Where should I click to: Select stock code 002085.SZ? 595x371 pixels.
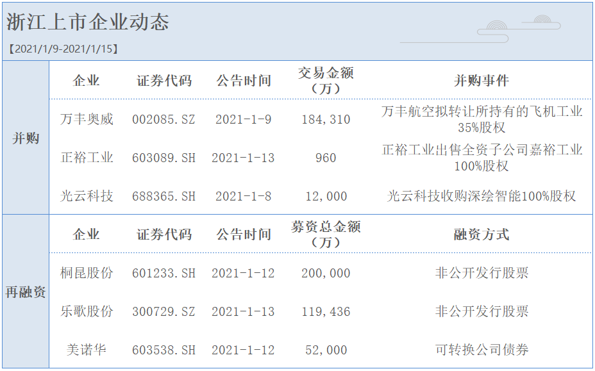pos(163,119)
